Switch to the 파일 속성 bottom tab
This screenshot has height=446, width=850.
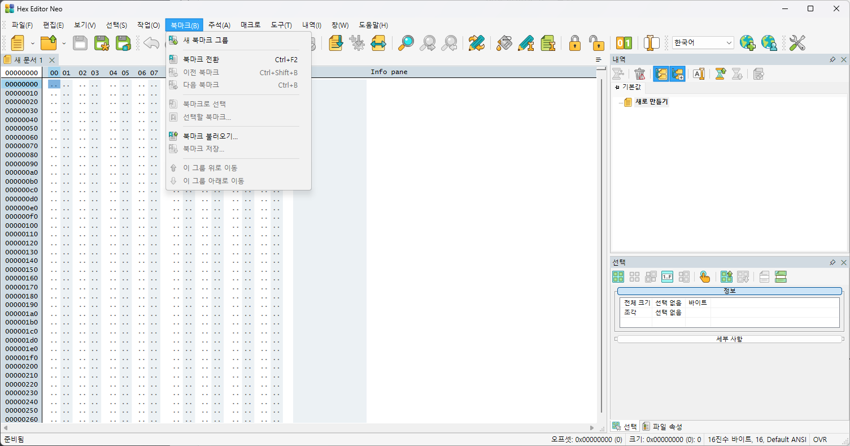click(662, 427)
